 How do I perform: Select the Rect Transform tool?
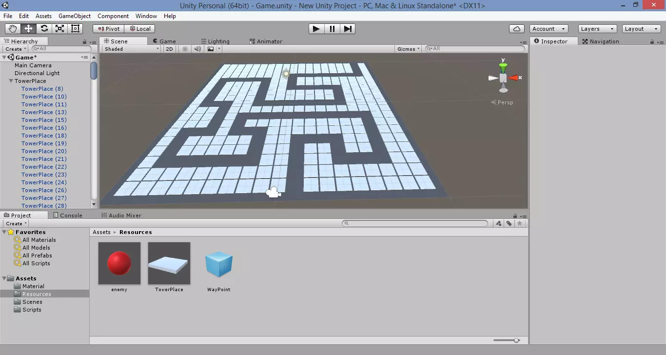(75, 29)
